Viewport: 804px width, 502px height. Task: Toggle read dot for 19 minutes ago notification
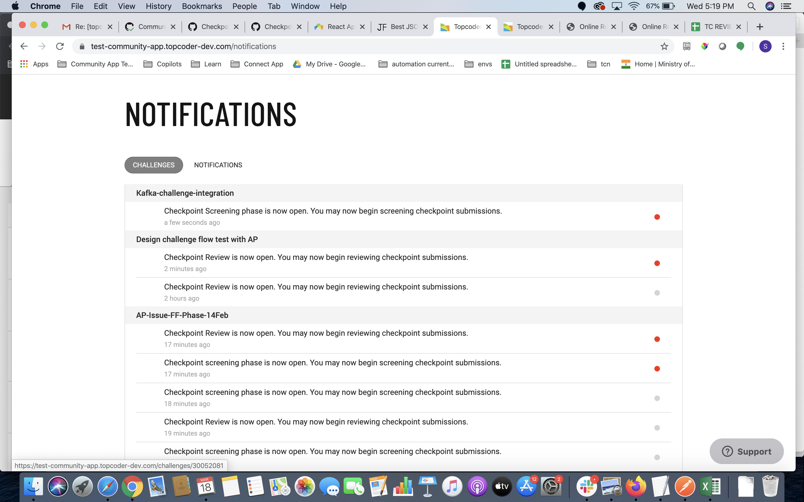pos(657,428)
